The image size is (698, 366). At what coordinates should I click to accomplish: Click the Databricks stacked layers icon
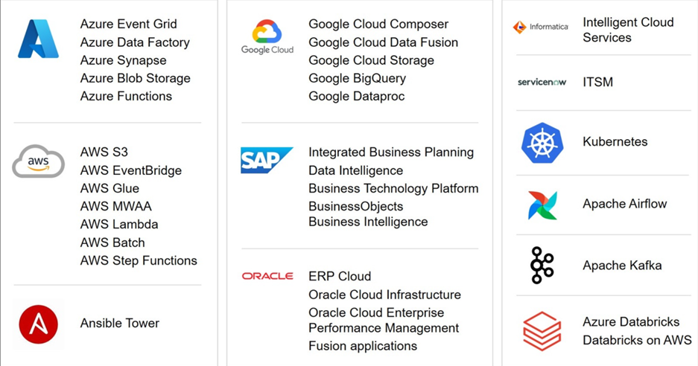(542, 331)
